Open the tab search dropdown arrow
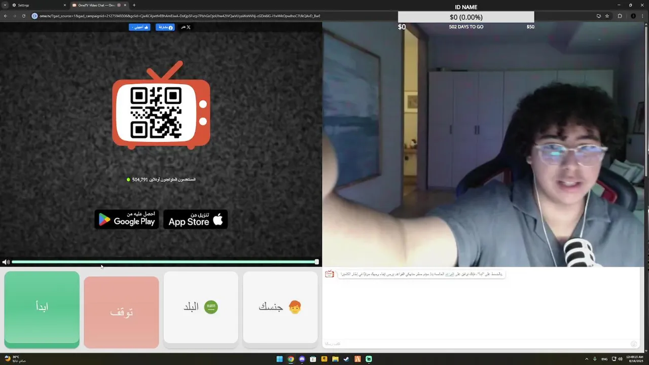Viewport: 649px width, 365px height. coord(4,5)
